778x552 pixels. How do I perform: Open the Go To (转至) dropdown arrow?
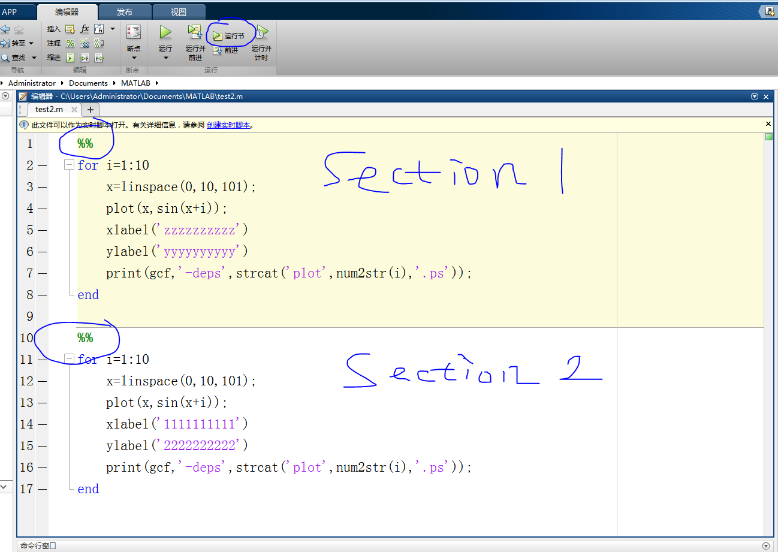[31, 43]
